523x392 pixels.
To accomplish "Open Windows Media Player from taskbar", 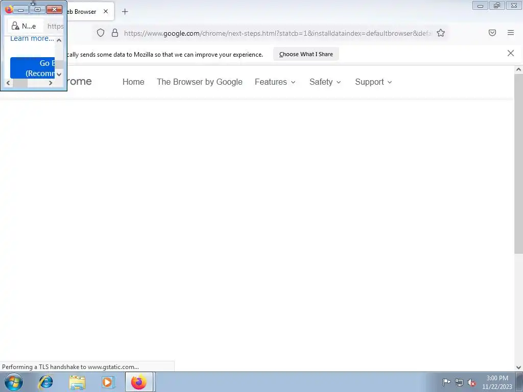I will [x=108, y=382].
